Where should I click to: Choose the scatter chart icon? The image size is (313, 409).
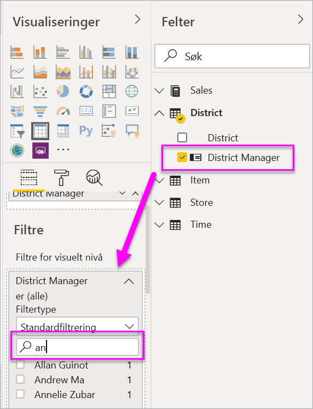point(40,91)
